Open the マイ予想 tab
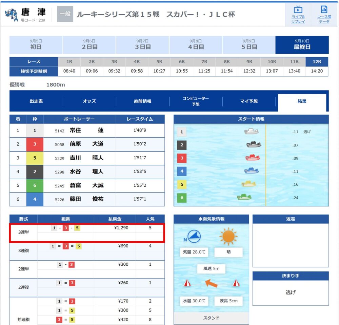Image resolution: width=339 pixels, height=325 pixels. pyautogui.click(x=249, y=101)
